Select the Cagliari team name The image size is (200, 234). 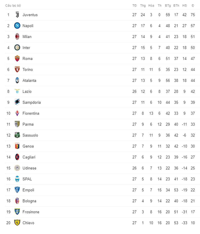[x=29, y=157]
